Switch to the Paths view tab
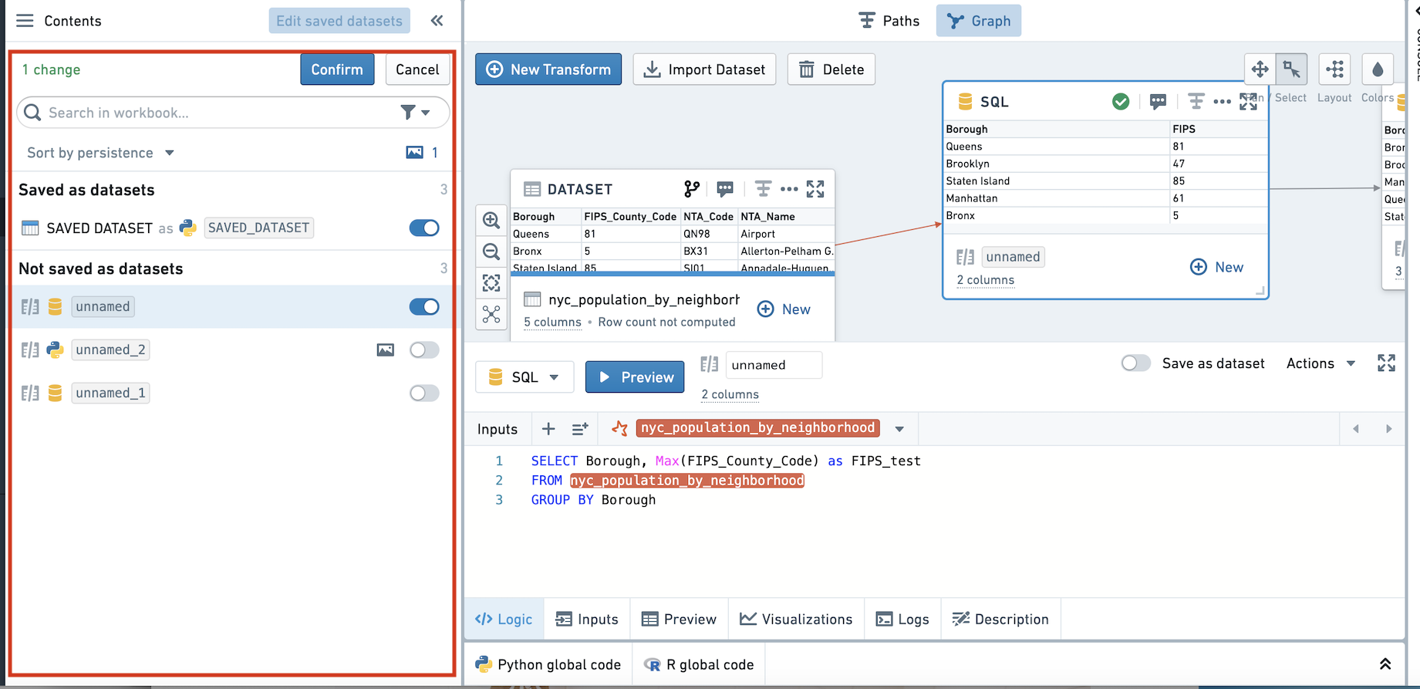Image resolution: width=1420 pixels, height=689 pixels. tap(889, 21)
